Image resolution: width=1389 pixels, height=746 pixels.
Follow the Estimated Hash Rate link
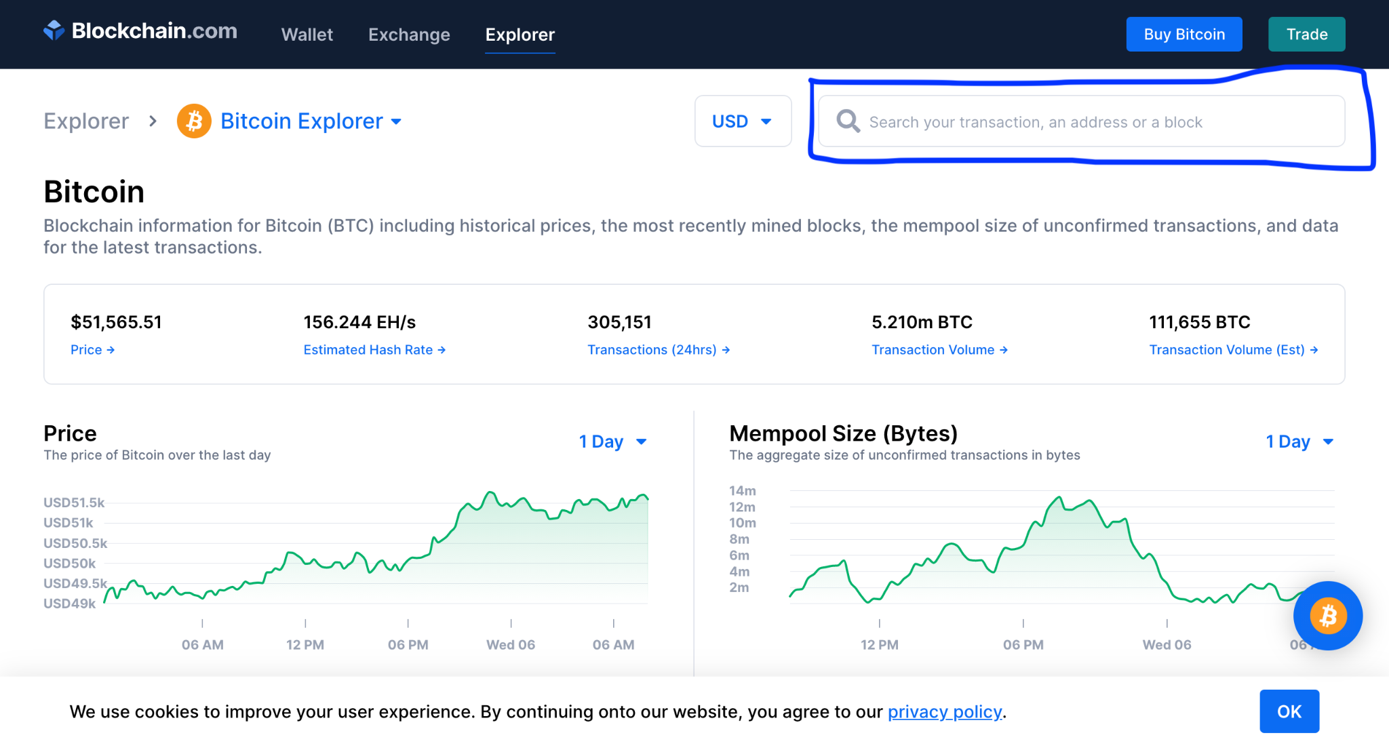point(374,350)
